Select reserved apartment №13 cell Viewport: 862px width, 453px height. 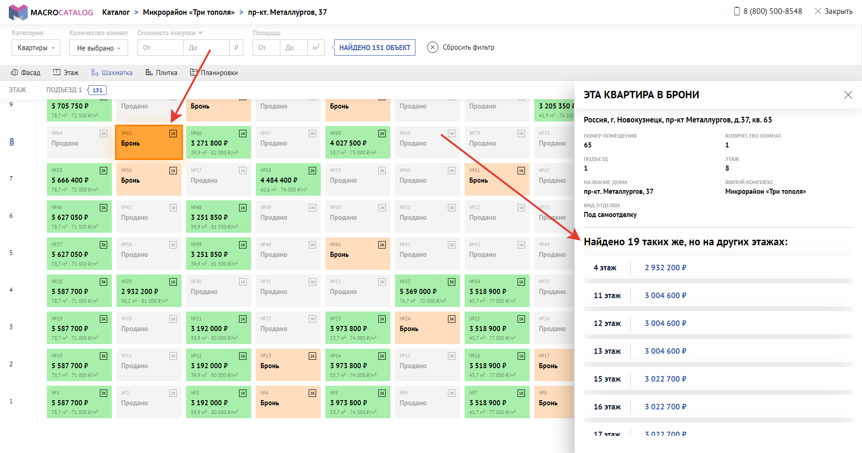point(288,365)
